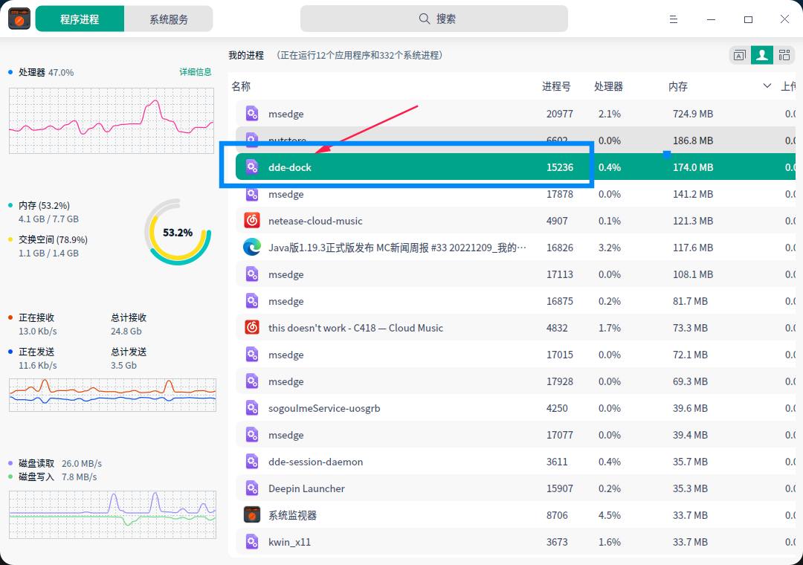This screenshot has height=565, width=803.
Task: Click the netease-cloud-music process icon
Action: 252,221
